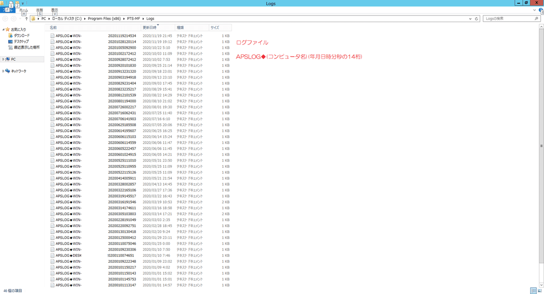Open the address bar history dropdown
Image resolution: width=544 pixels, height=294 pixels.
(471, 19)
